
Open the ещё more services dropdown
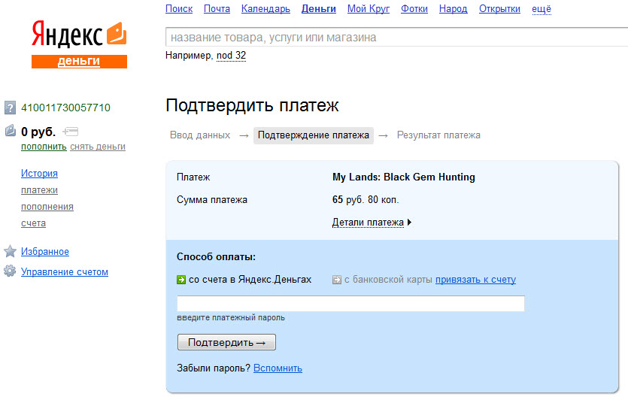542,9
